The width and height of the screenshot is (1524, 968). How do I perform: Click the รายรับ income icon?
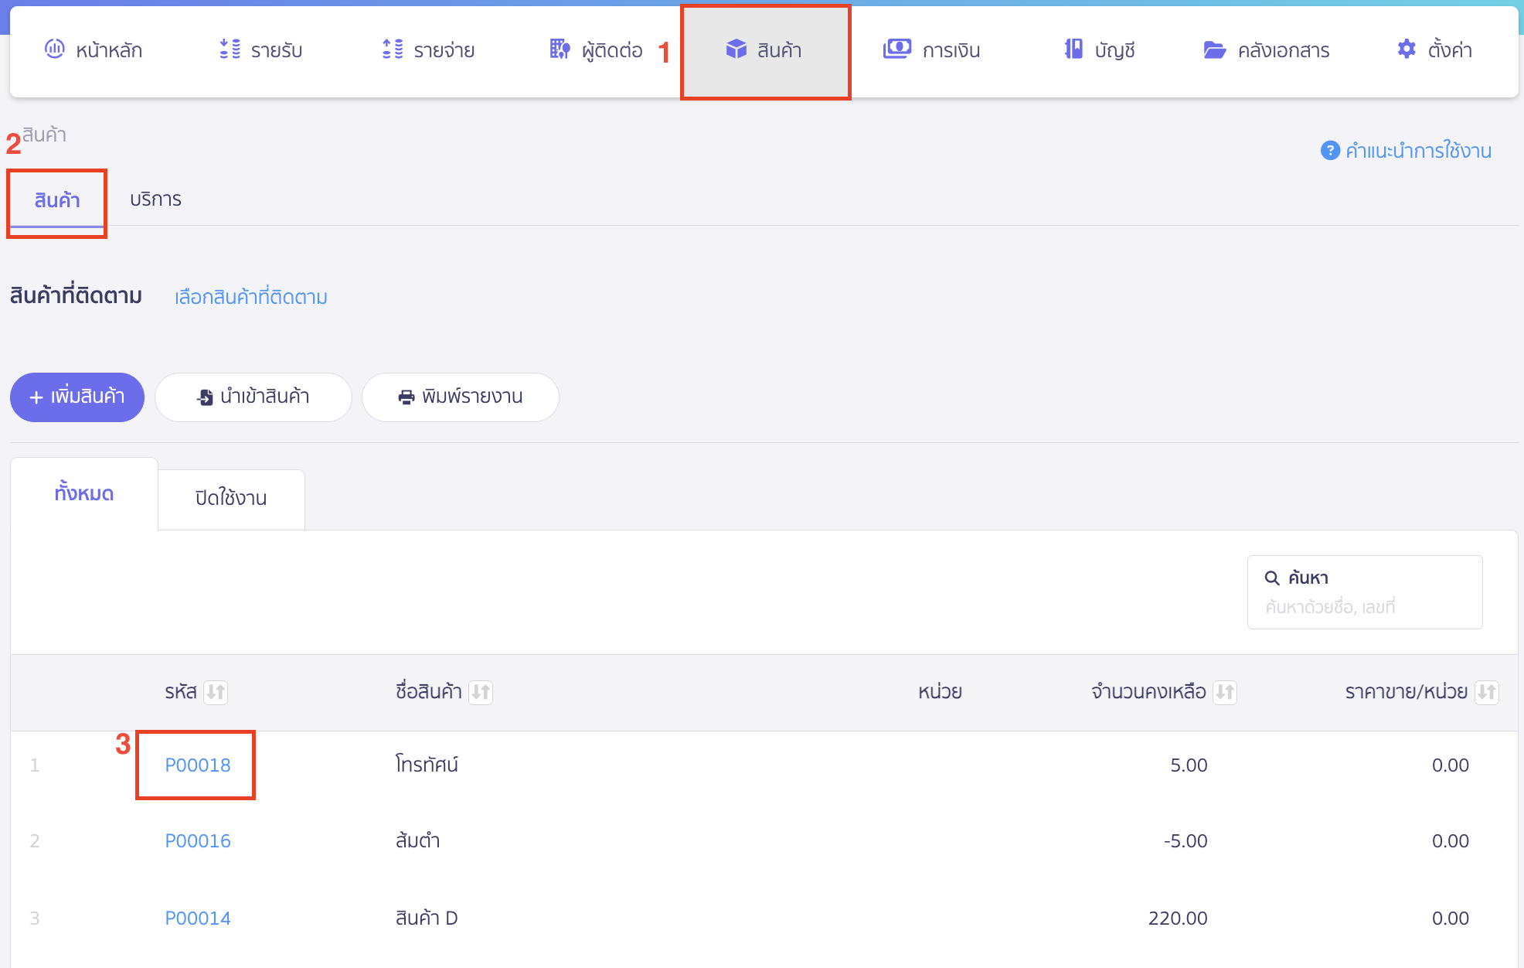[230, 49]
